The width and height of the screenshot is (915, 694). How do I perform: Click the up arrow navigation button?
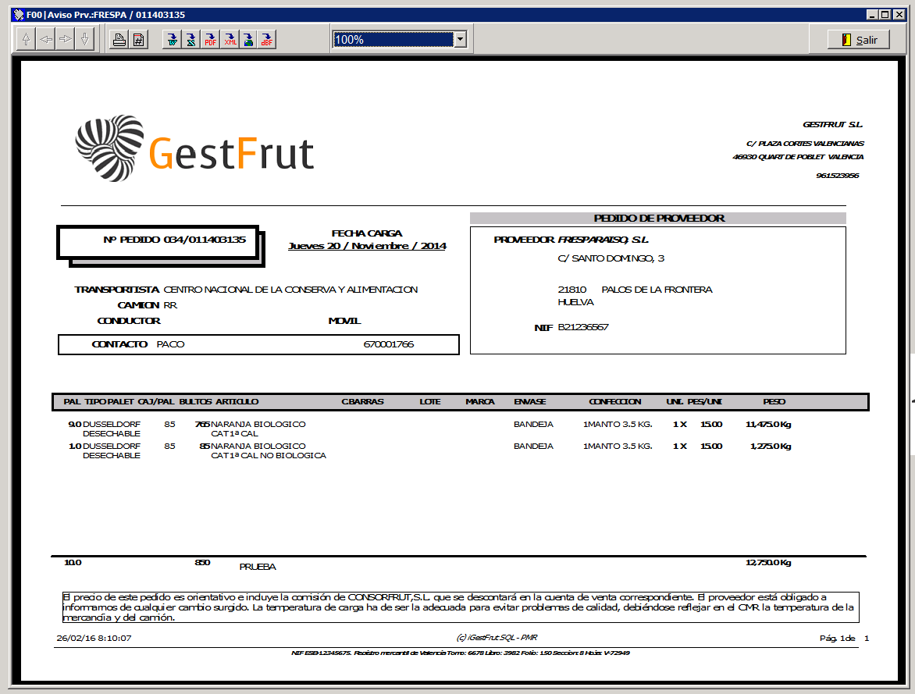26,40
